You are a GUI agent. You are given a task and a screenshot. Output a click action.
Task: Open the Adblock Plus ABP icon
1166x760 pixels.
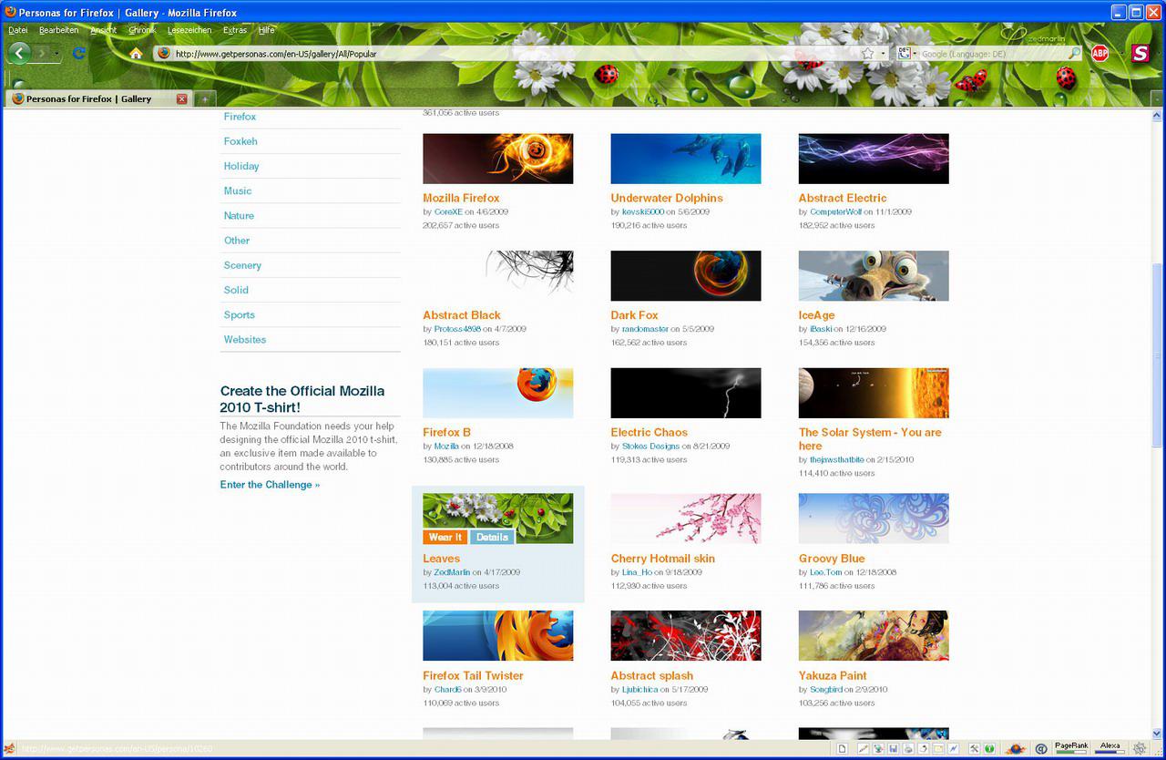coord(1100,54)
